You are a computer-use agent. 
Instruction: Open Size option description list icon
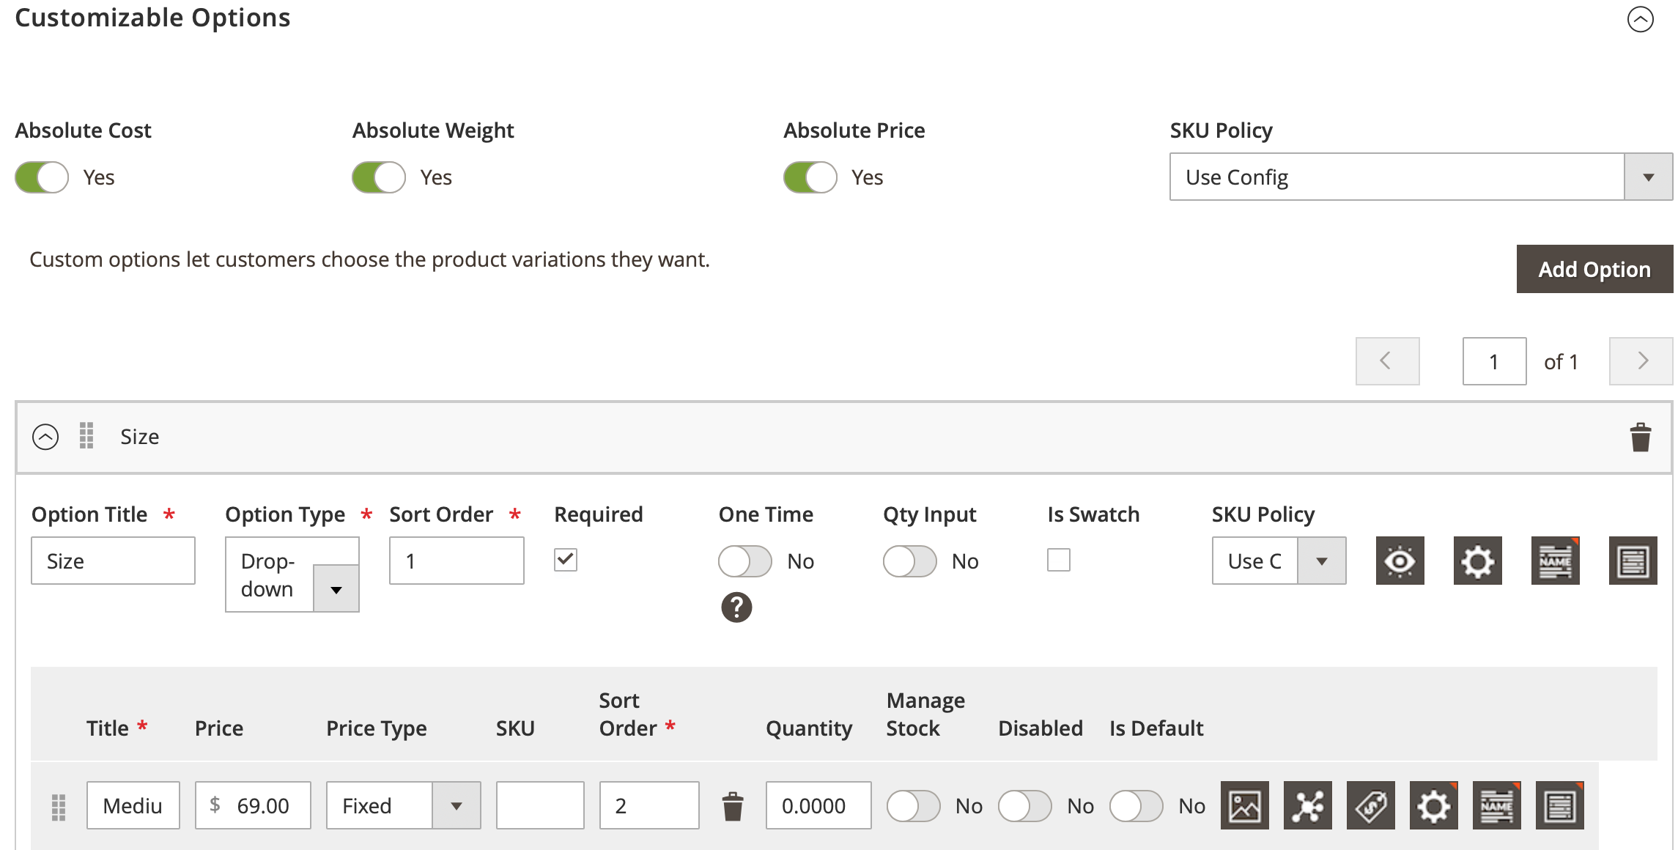[1633, 561]
